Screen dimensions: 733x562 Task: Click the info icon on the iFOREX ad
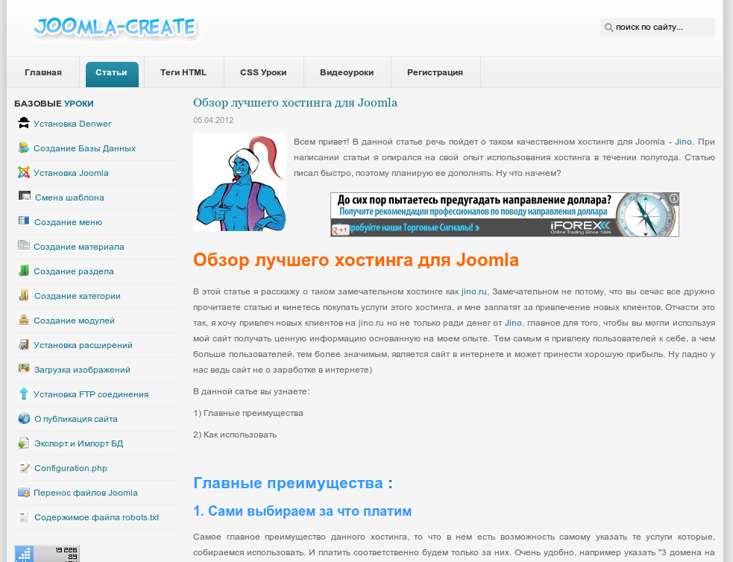pos(673,199)
